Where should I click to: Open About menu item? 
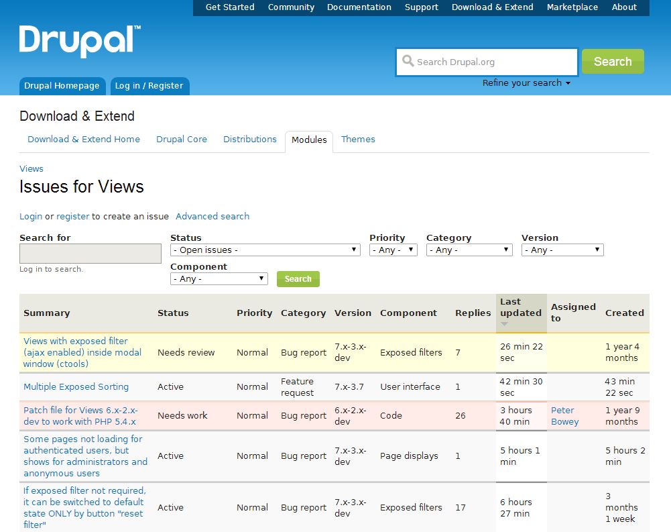pyautogui.click(x=624, y=7)
